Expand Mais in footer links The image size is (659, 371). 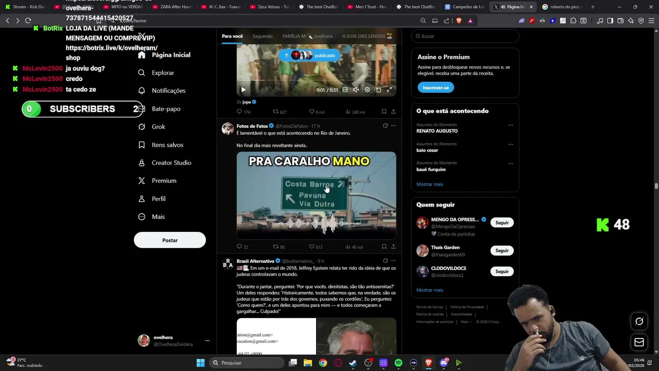click(465, 322)
